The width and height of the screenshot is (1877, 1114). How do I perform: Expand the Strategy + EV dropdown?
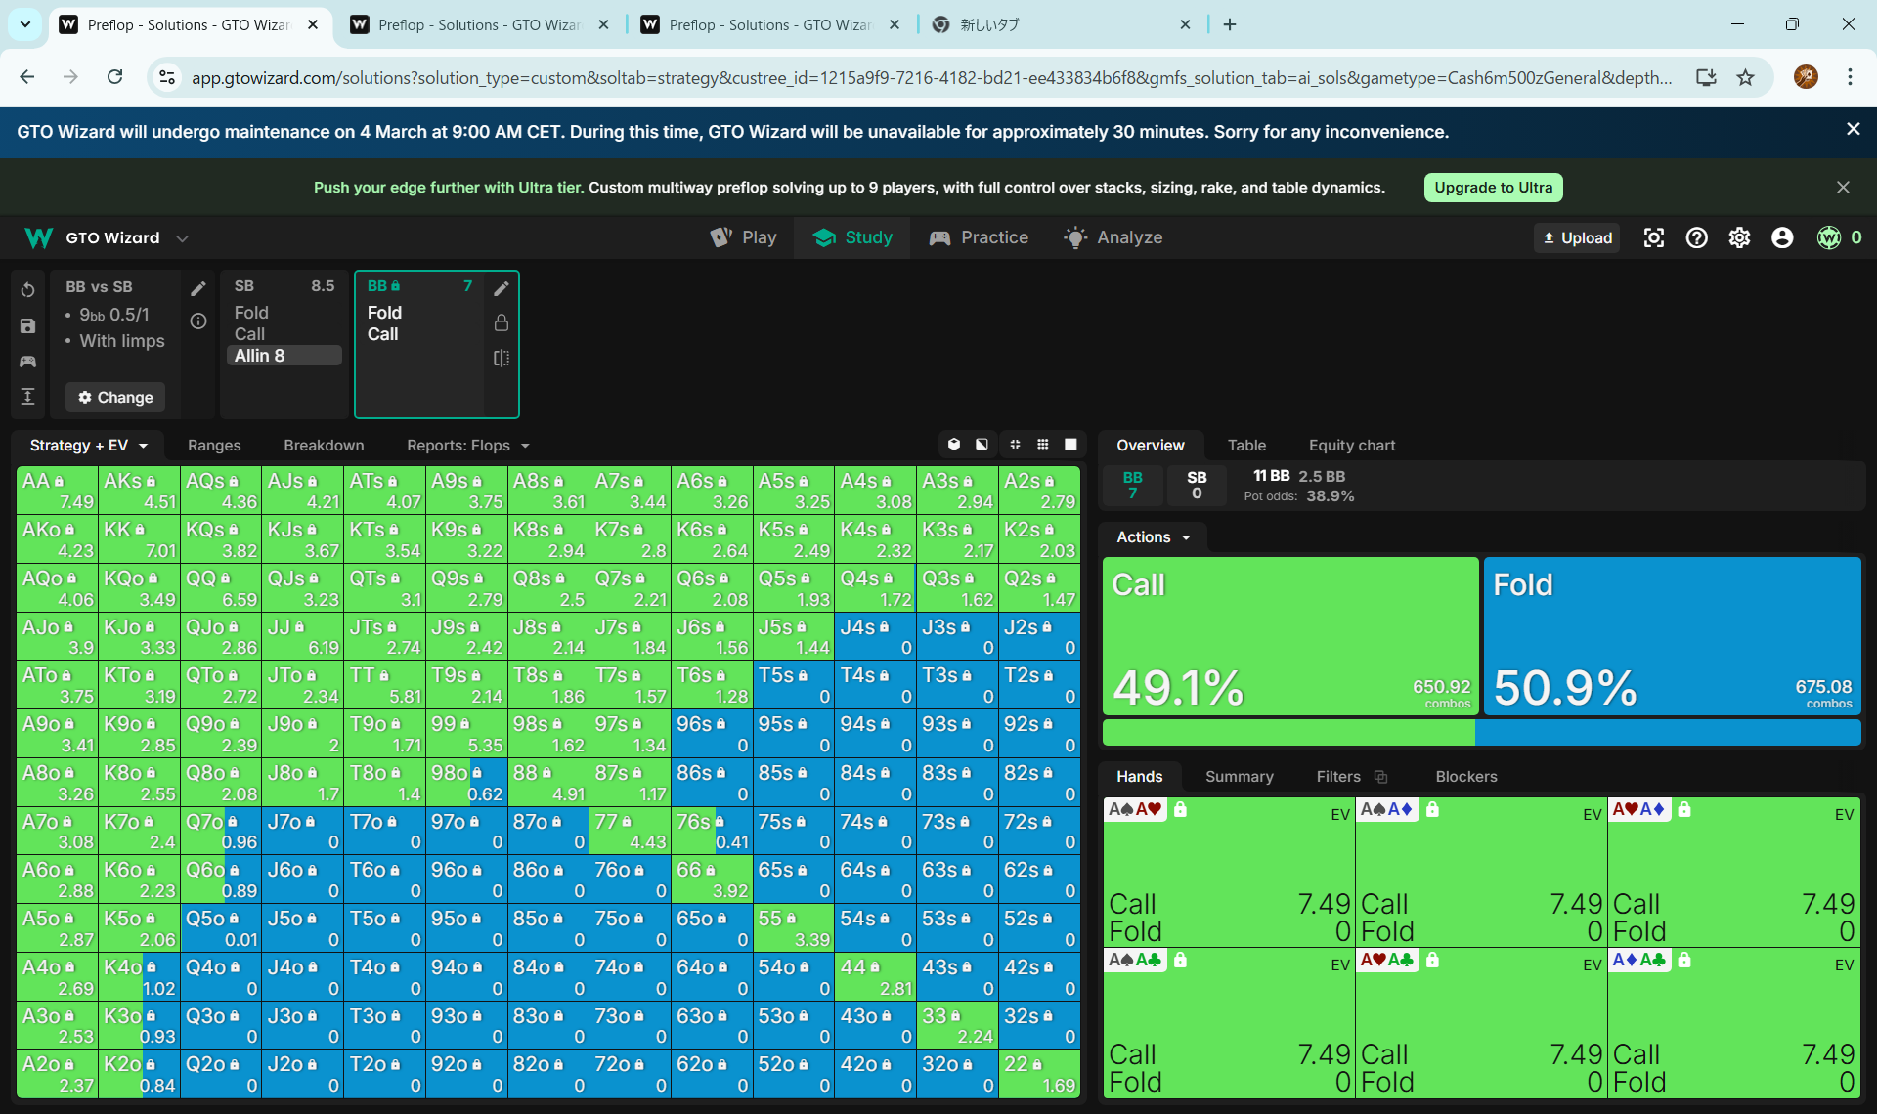click(89, 446)
